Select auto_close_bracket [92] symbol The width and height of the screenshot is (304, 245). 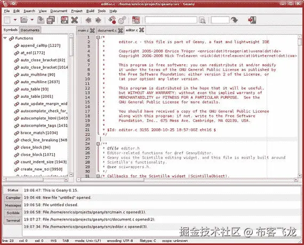43,60
